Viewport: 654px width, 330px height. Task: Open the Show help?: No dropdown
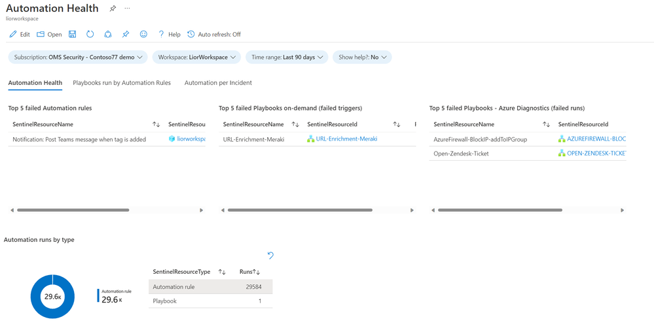pyautogui.click(x=362, y=58)
